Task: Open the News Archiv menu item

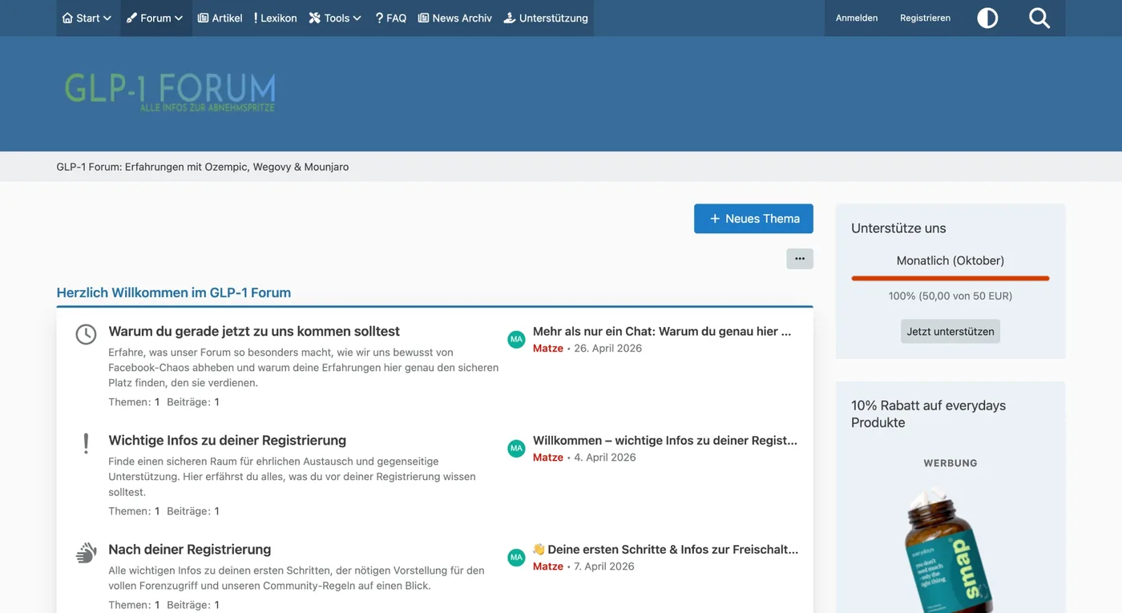Action: [455, 18]
